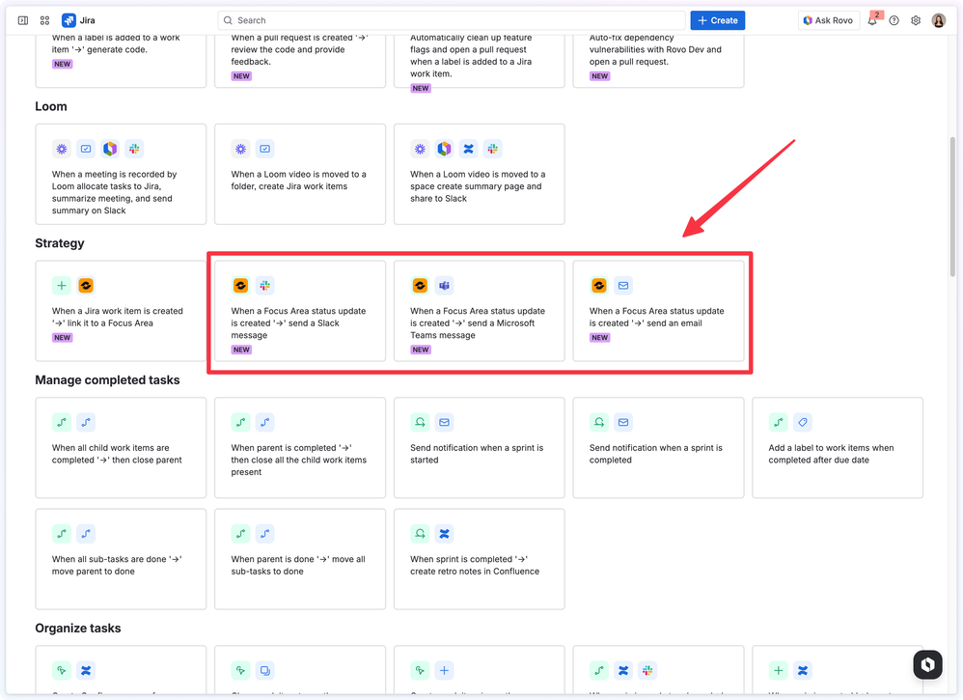Open the notifications bell

tap(872, 20)
